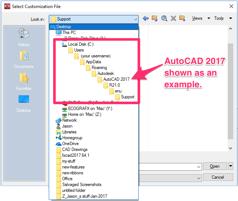The width and height of the screenshot is (238, 201).
Task: Click the Open button
Action: coord(215,166)
